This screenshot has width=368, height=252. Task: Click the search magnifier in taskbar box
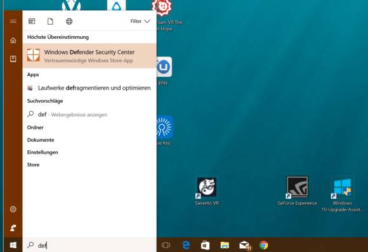pos(30,245)
